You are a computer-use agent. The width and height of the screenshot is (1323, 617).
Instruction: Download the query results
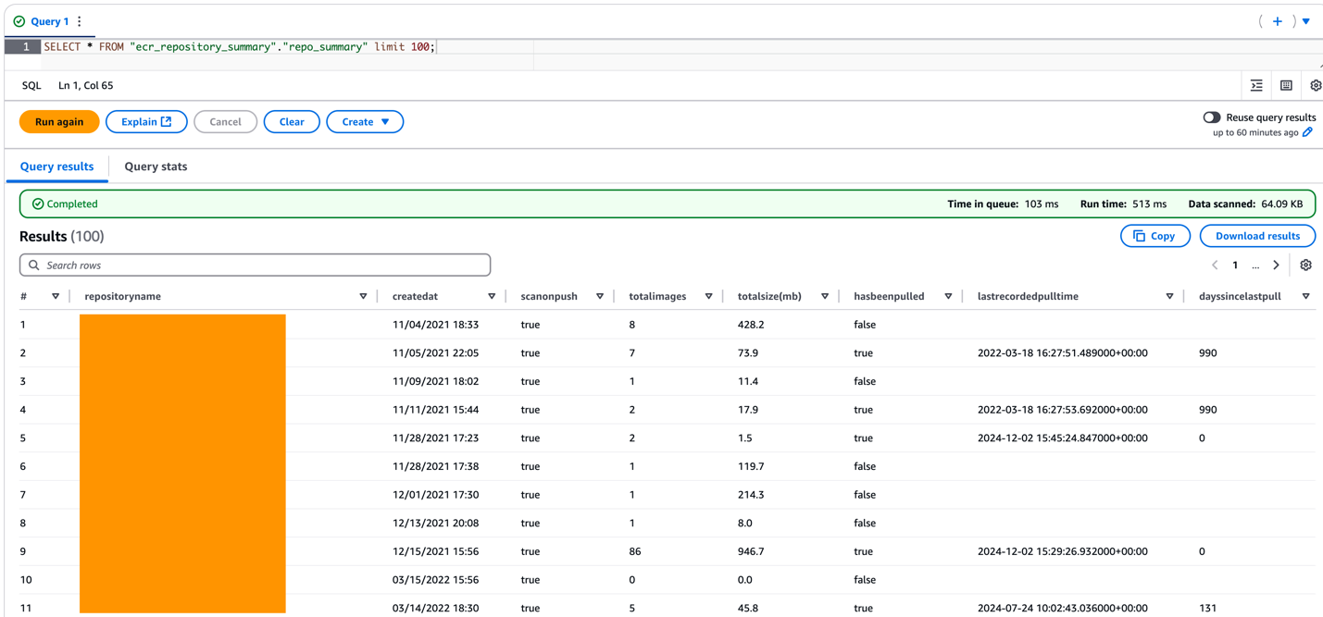(1256, 235)
